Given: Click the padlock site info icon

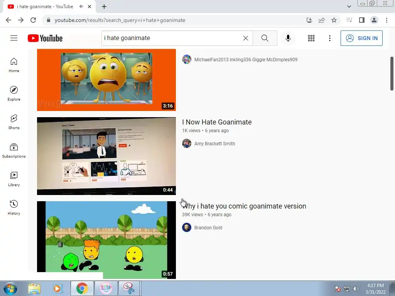Looking at the screenshot, I should click(49, 20).
